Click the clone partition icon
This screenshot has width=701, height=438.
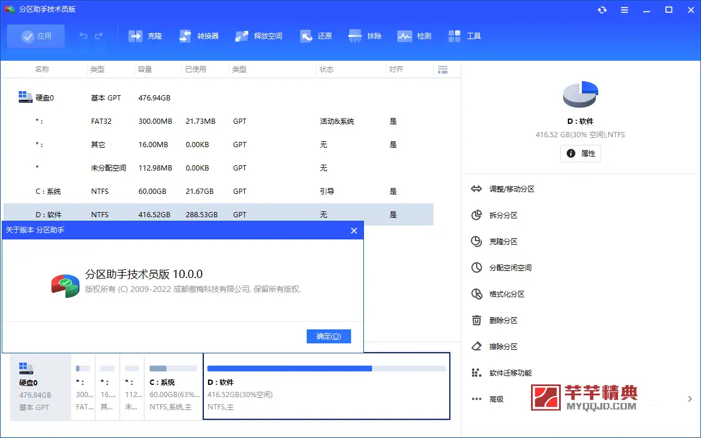click(477, 242)
